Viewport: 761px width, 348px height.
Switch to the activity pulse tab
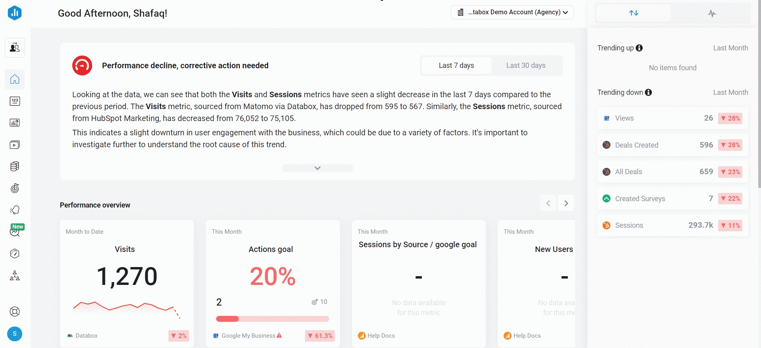click(712, 13)
